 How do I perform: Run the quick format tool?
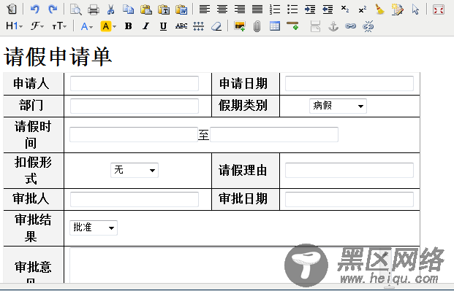pyautogui.click(x=398, y=9)
